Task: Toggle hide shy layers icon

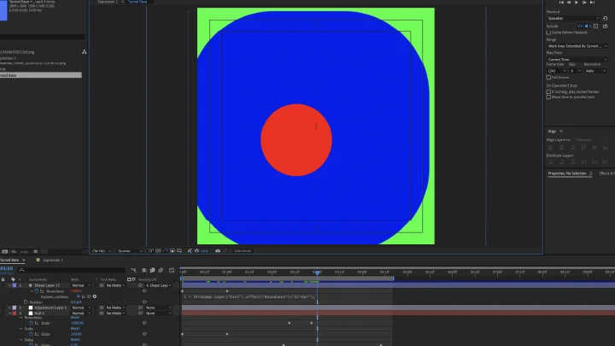Action: point(144,270)
